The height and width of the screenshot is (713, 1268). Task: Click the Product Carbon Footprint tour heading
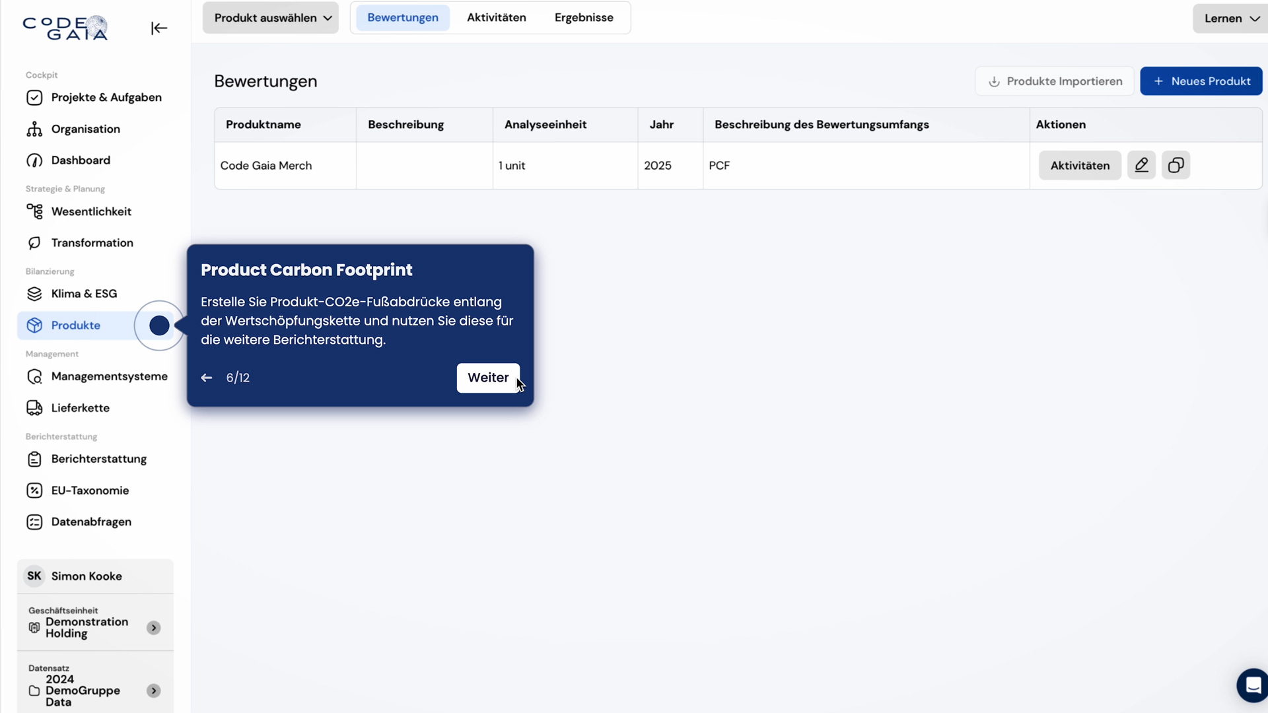(306, 270)
